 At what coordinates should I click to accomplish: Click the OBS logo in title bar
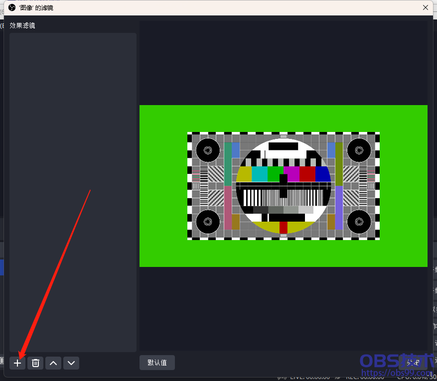tap(11, 7)
